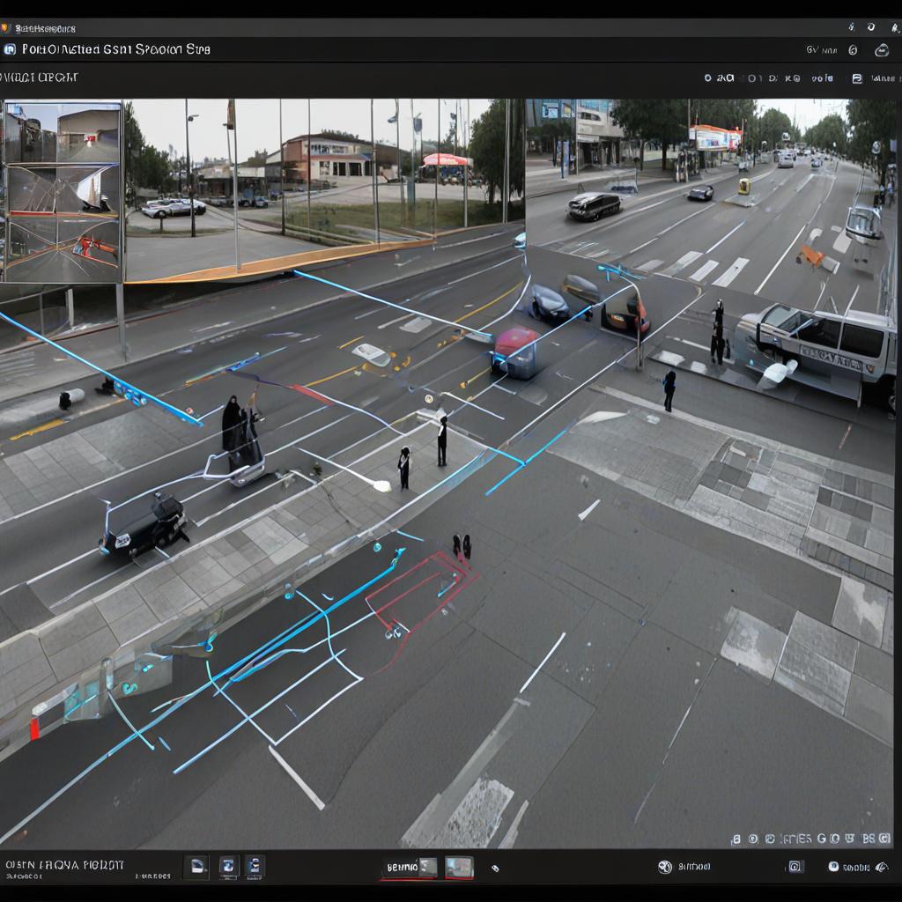Click the text label at bottom-left of status bar

click(x=64, y=865)
